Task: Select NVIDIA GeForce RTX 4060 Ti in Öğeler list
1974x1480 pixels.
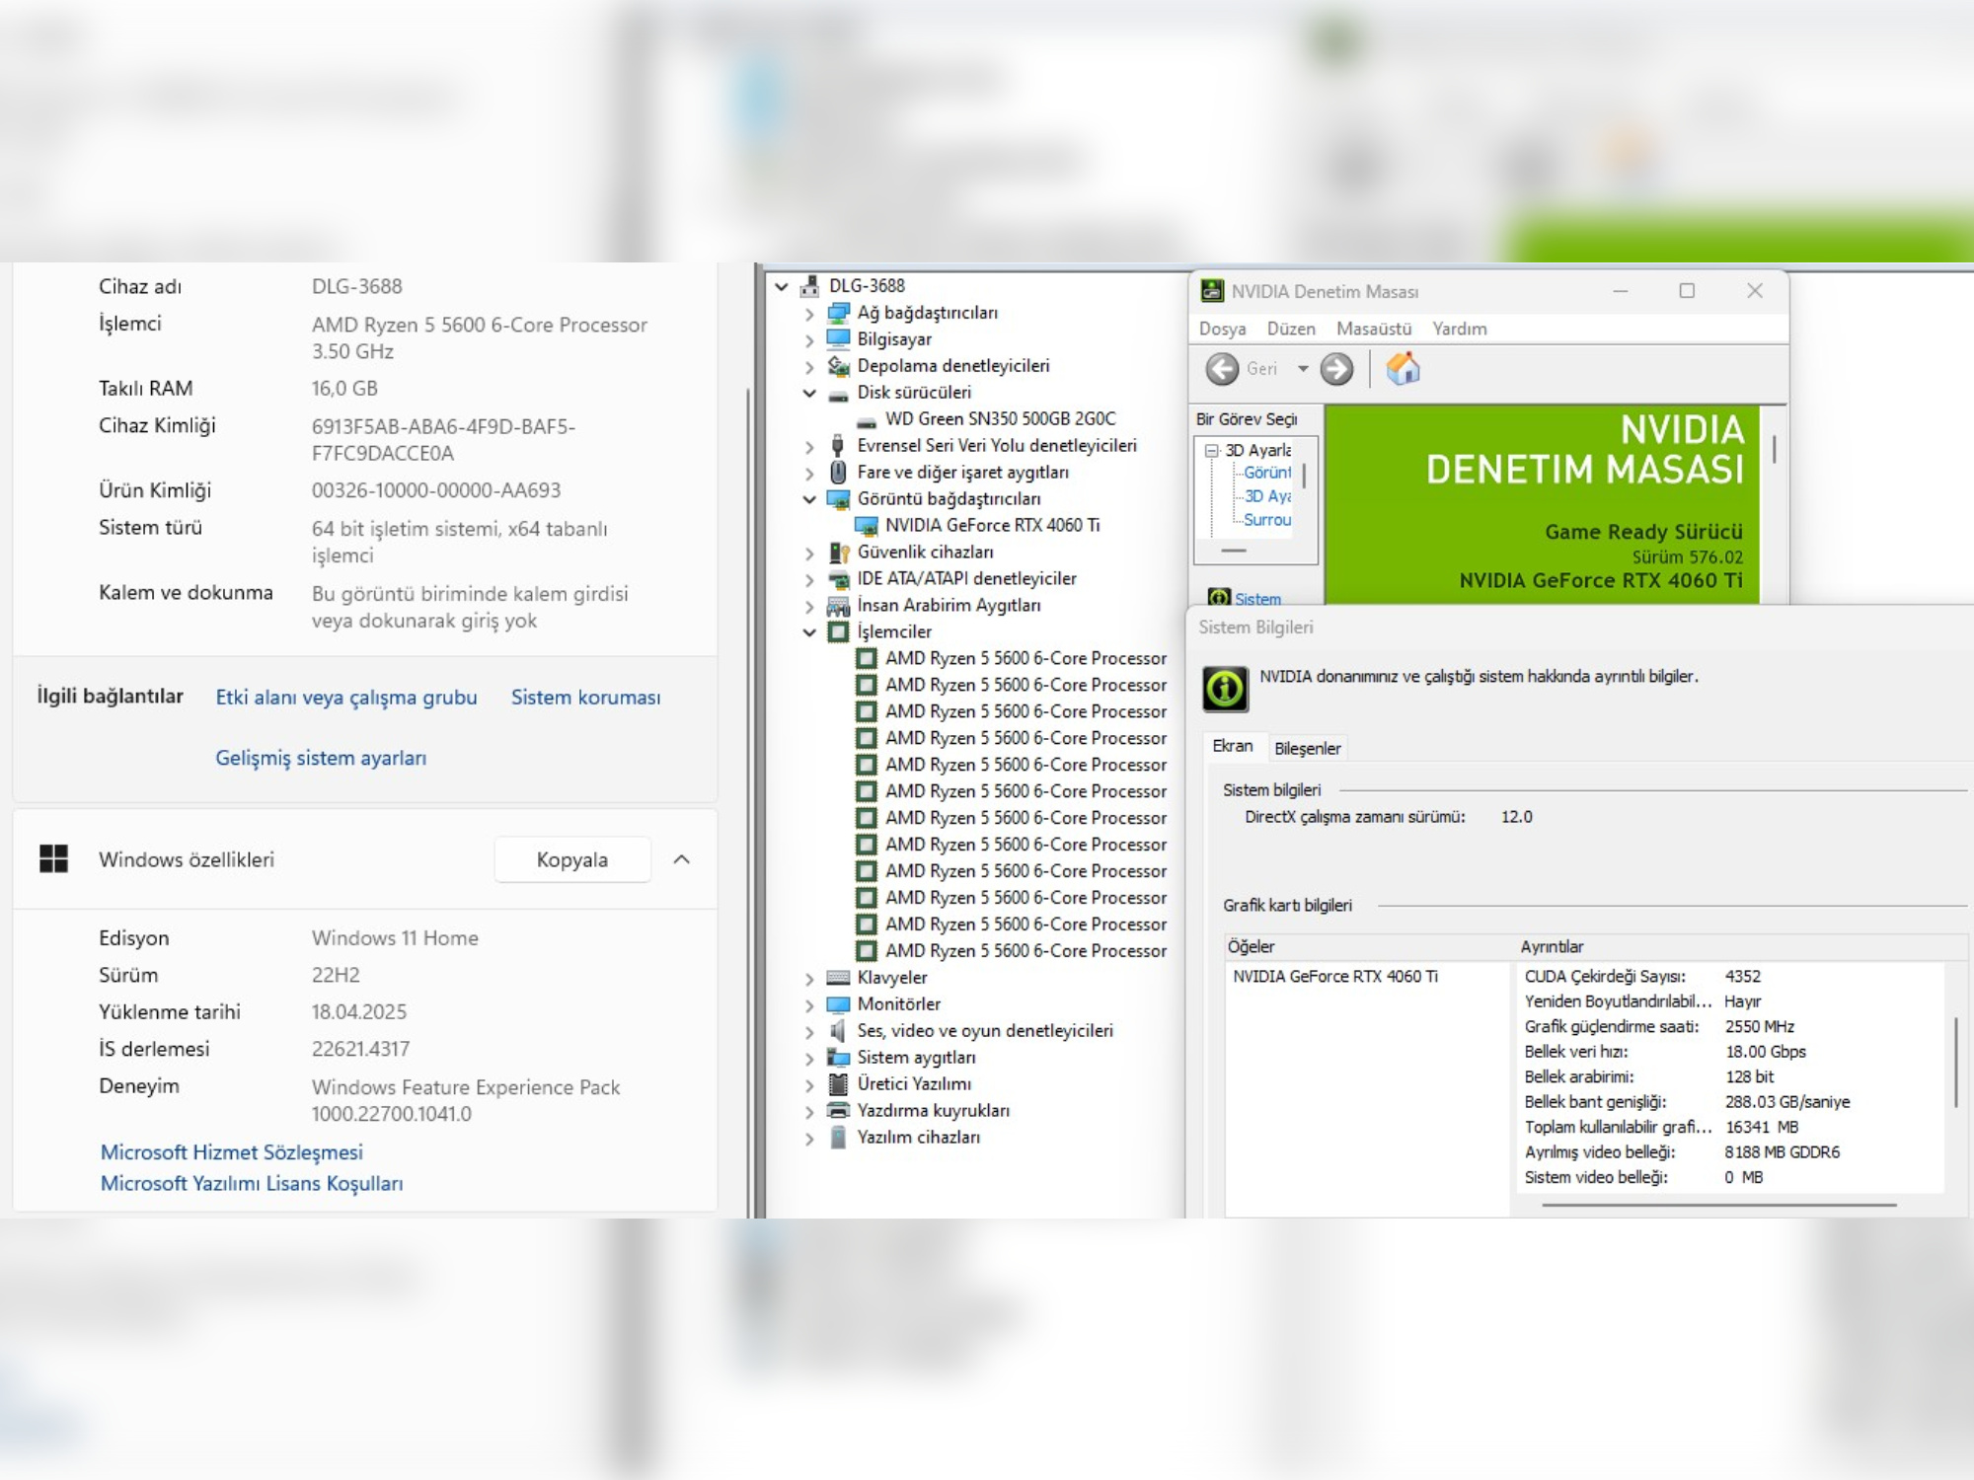Action: click(x=1335, y=977)
